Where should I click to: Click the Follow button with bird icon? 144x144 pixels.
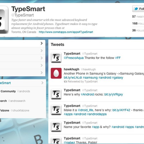pos(138,9)
